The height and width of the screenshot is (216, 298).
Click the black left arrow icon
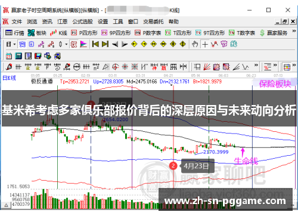(x=115, y=44)
